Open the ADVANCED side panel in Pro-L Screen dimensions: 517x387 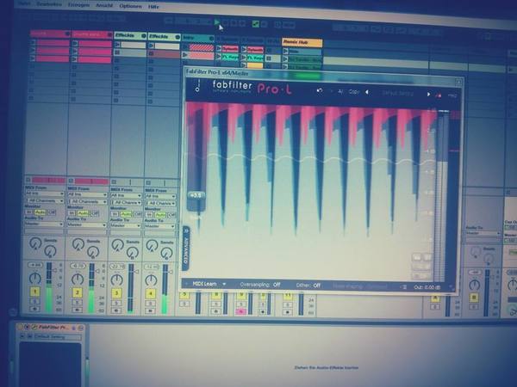tap(185, 249)
